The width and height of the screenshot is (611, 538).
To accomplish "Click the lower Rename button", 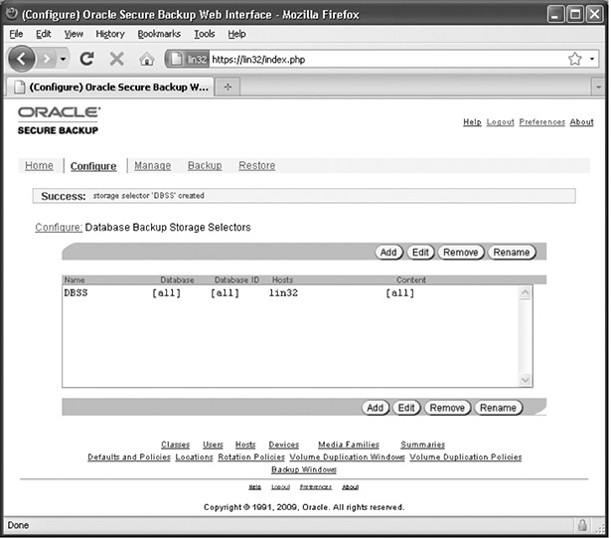I will tap(498, 408).
